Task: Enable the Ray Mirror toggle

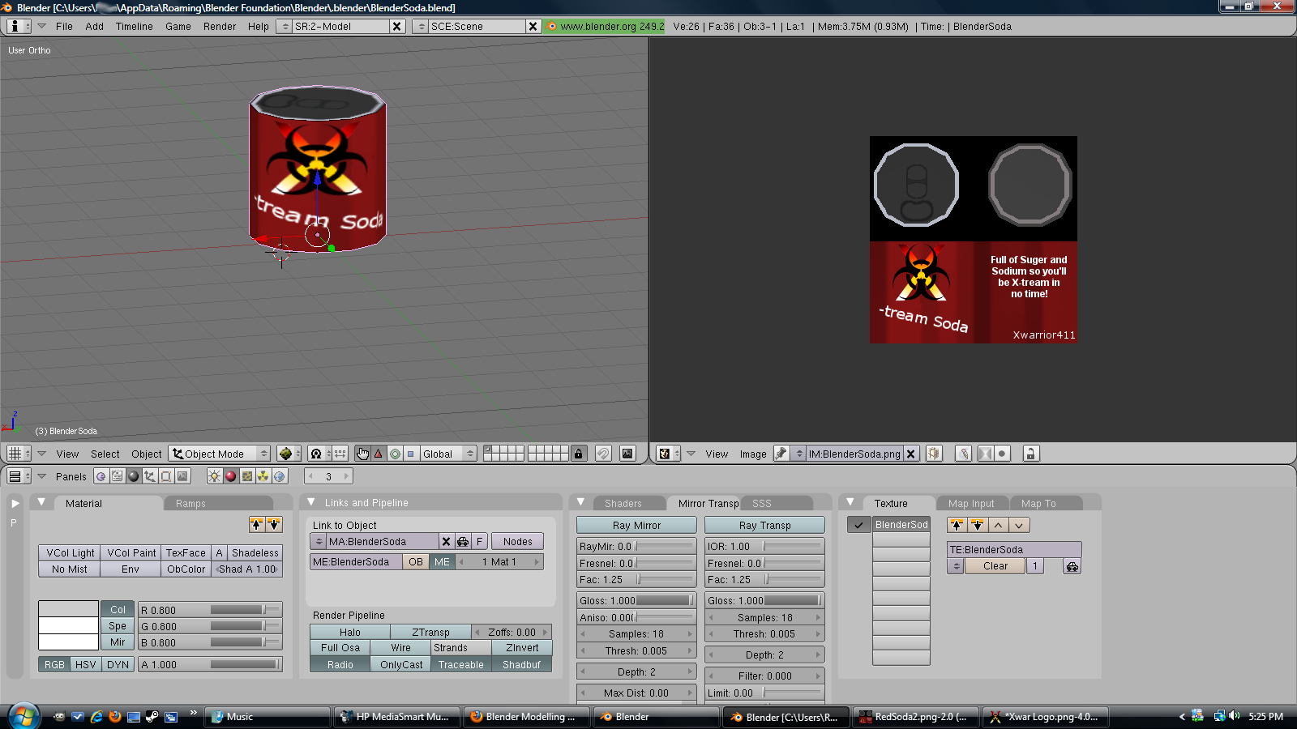Action: click(636, 525)
